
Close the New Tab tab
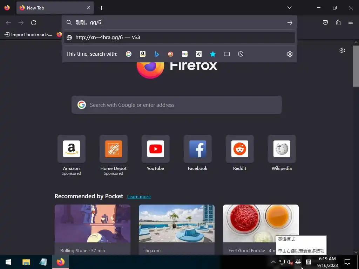[88, 8]
